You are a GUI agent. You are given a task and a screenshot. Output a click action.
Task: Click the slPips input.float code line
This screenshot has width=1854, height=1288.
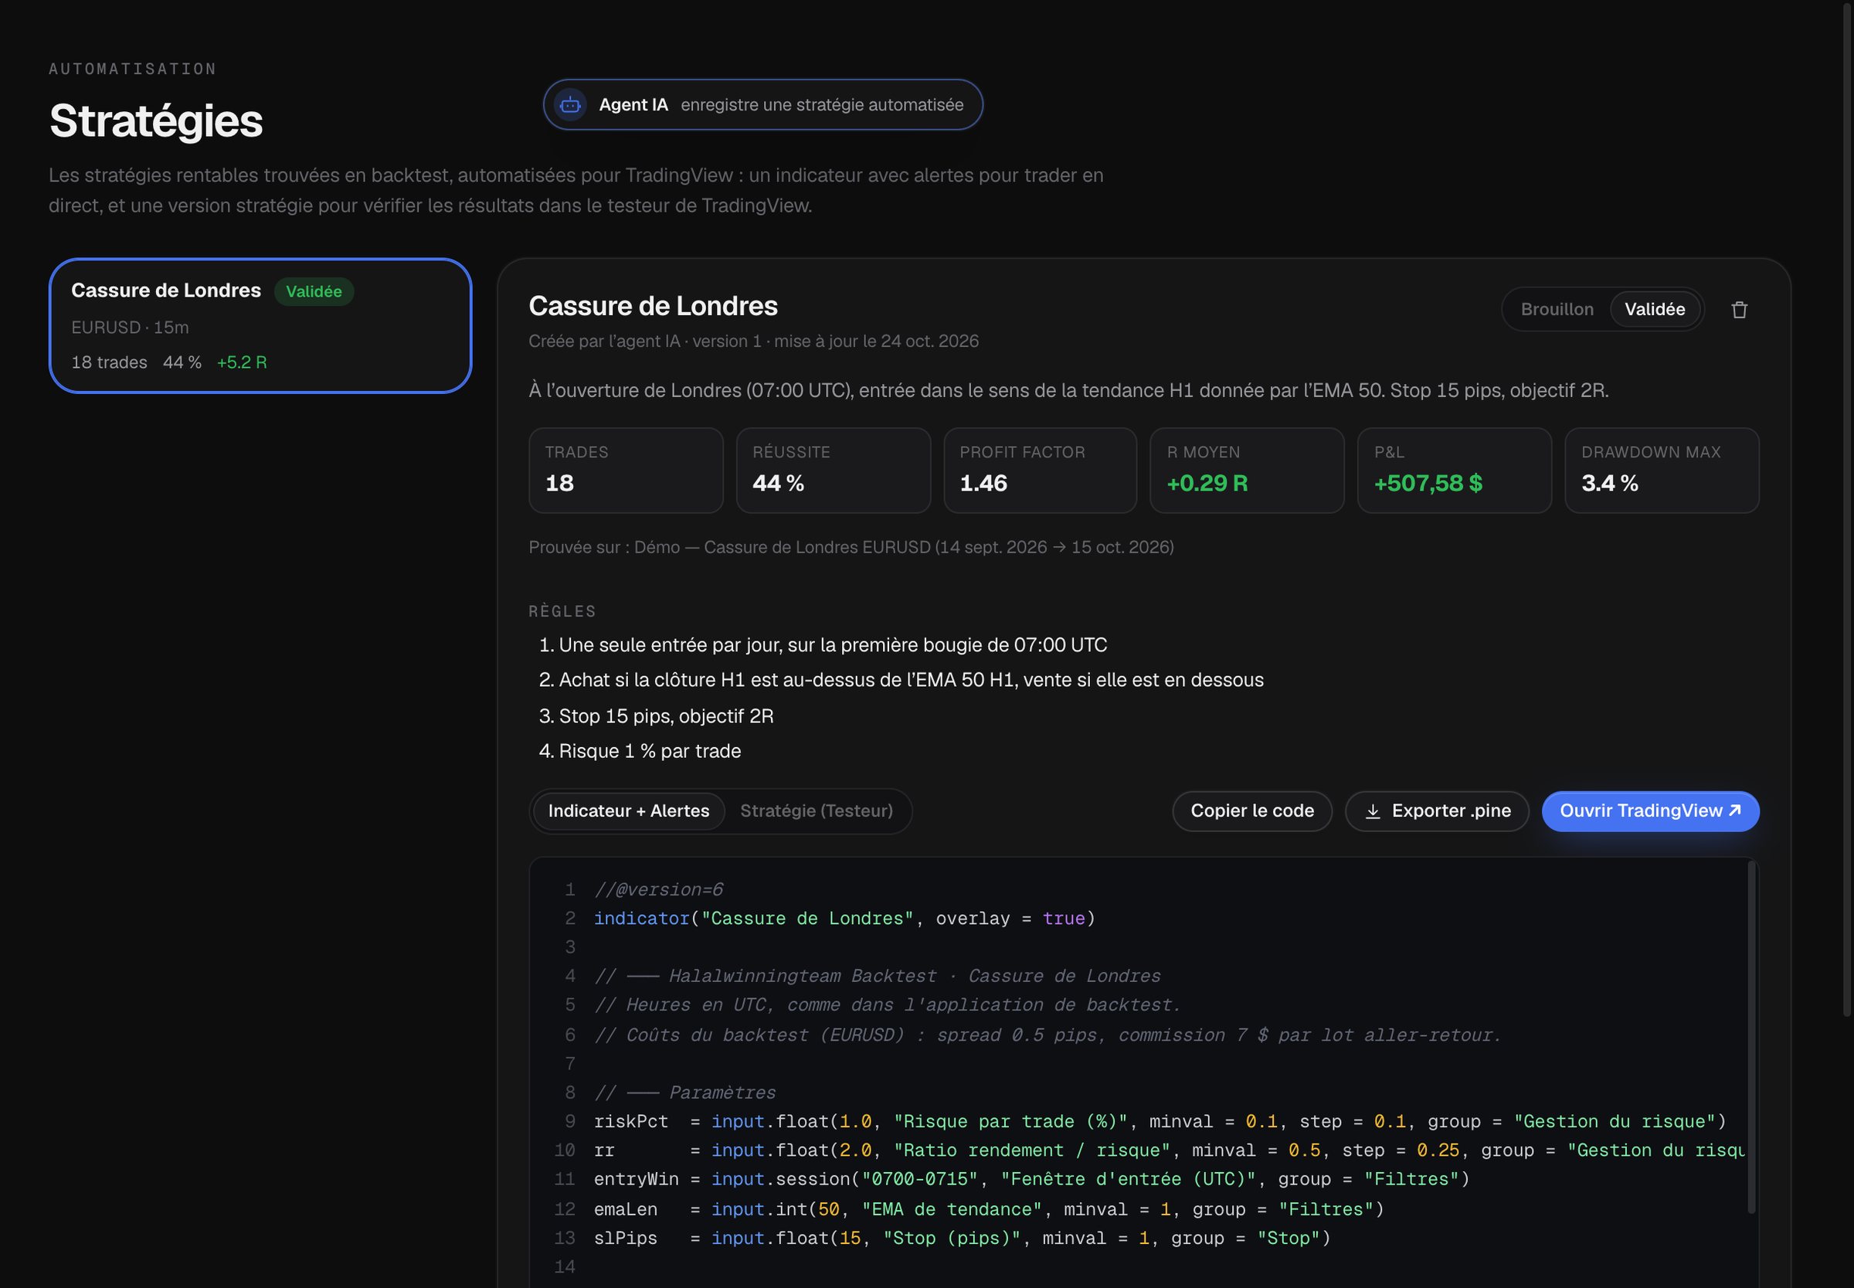coord(962,1238)
